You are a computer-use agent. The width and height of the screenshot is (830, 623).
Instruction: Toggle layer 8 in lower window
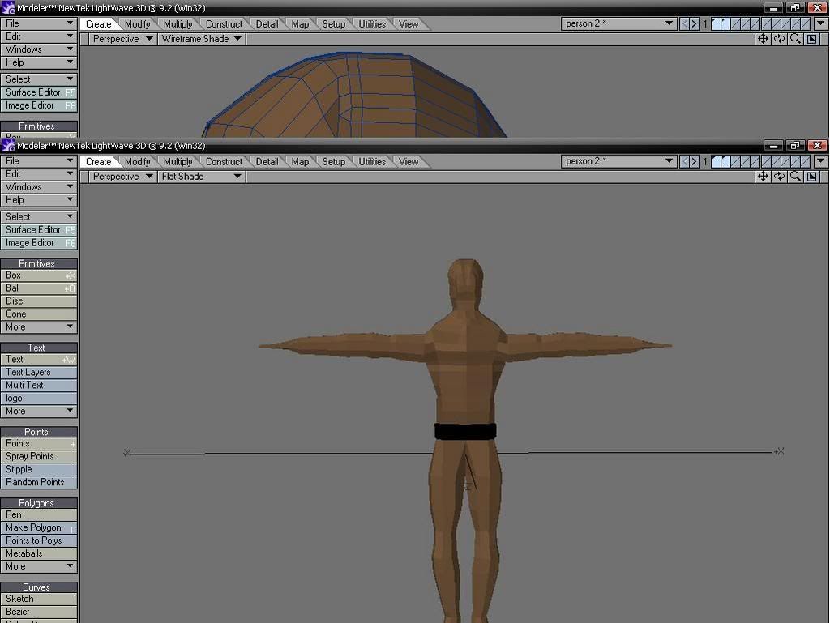pos(785,161)
